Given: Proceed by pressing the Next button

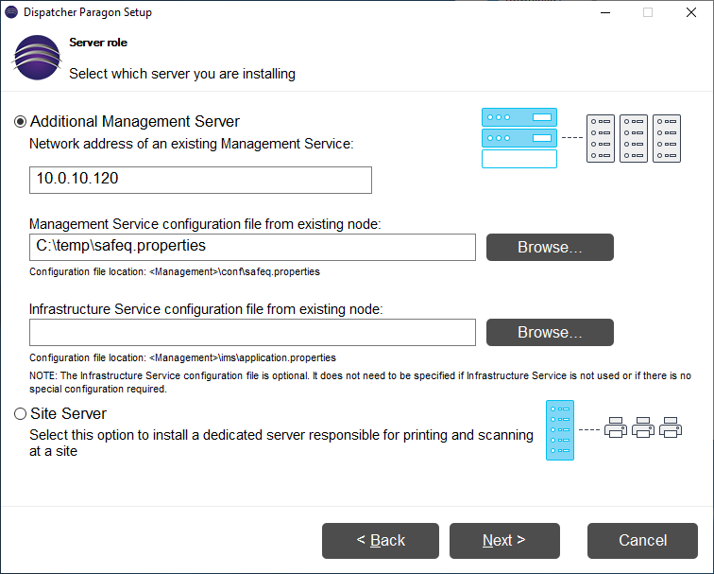Looking at the screenshot, I should click(x=504, y=541).
